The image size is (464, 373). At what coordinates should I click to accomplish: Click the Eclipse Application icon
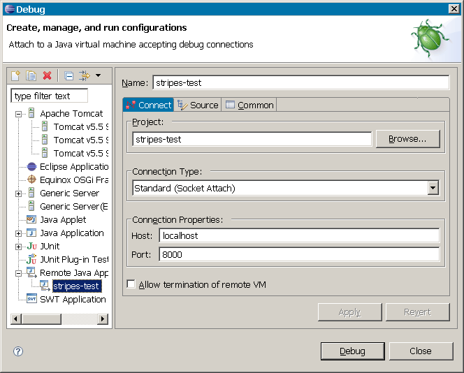(x=31, y=166)
